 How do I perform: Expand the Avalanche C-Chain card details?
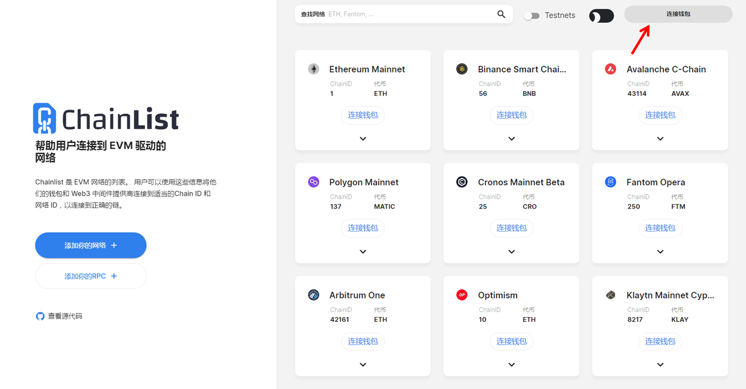(660, 139)
